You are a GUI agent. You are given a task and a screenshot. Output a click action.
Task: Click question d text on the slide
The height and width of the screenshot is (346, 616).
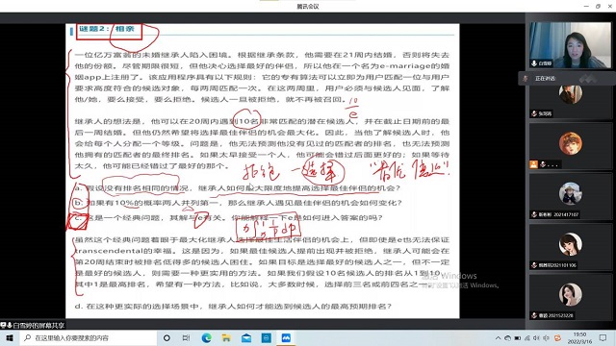(x=233, y=306)
